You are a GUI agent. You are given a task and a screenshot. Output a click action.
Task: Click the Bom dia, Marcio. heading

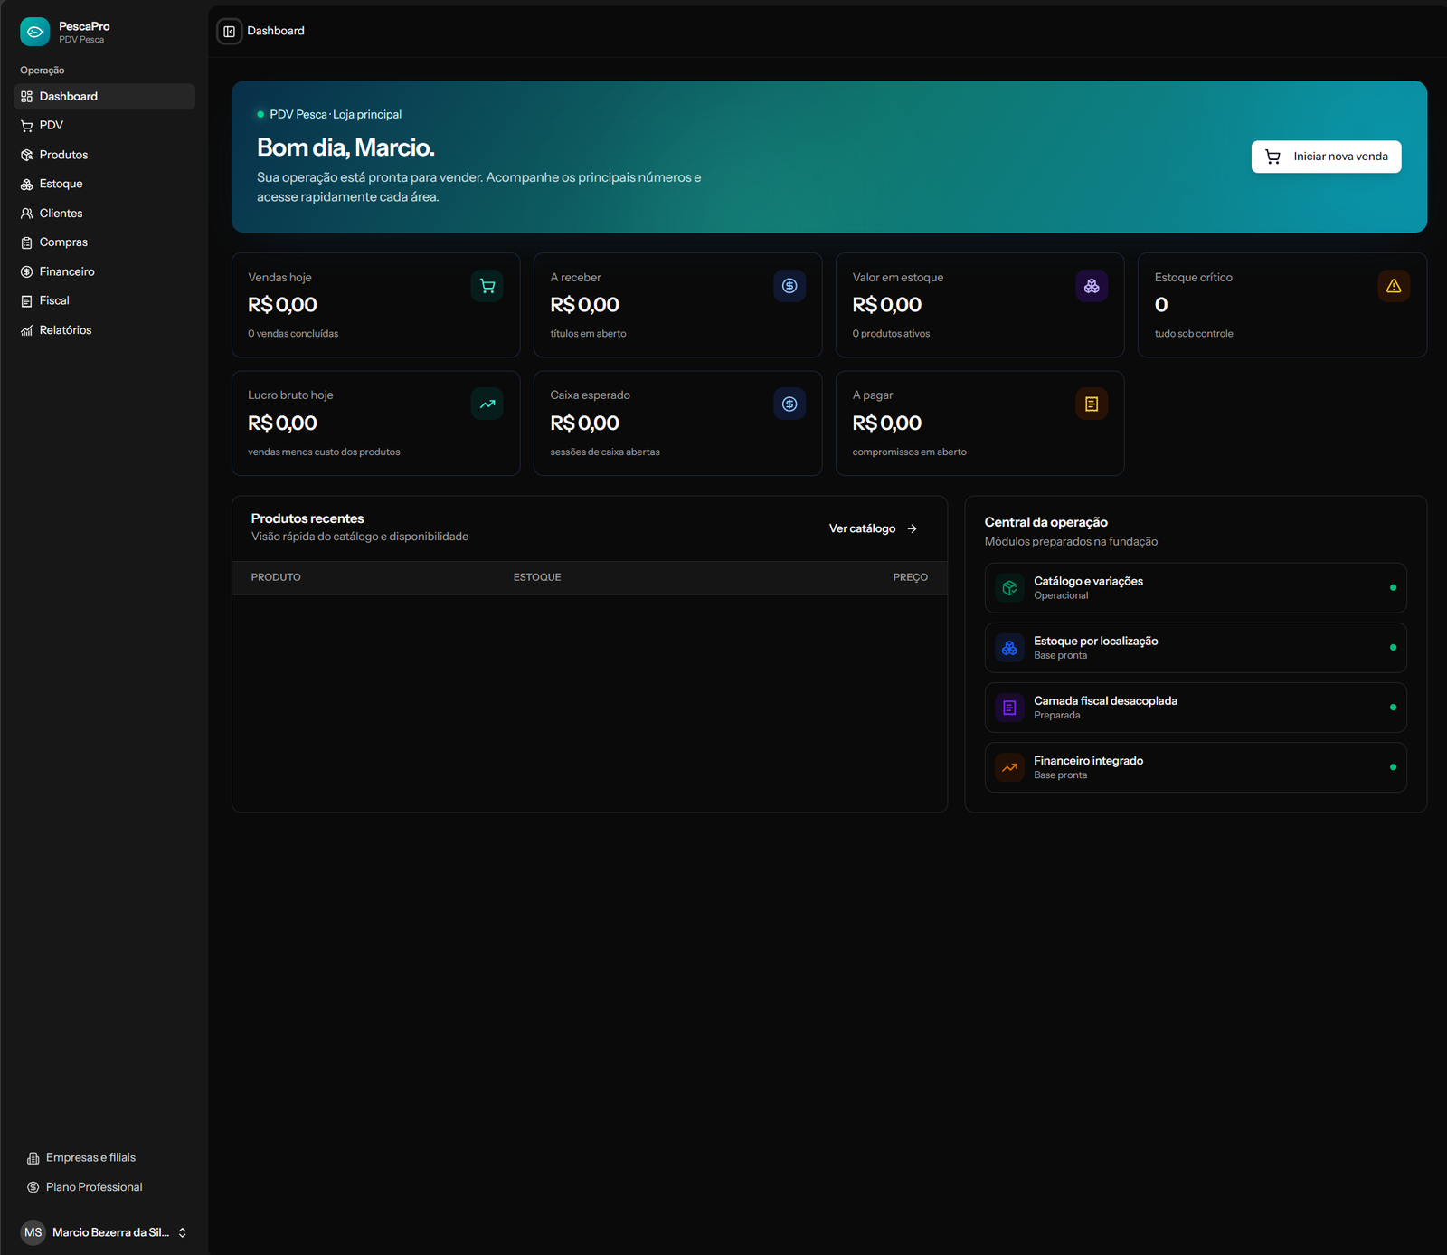tap(345, 147)
